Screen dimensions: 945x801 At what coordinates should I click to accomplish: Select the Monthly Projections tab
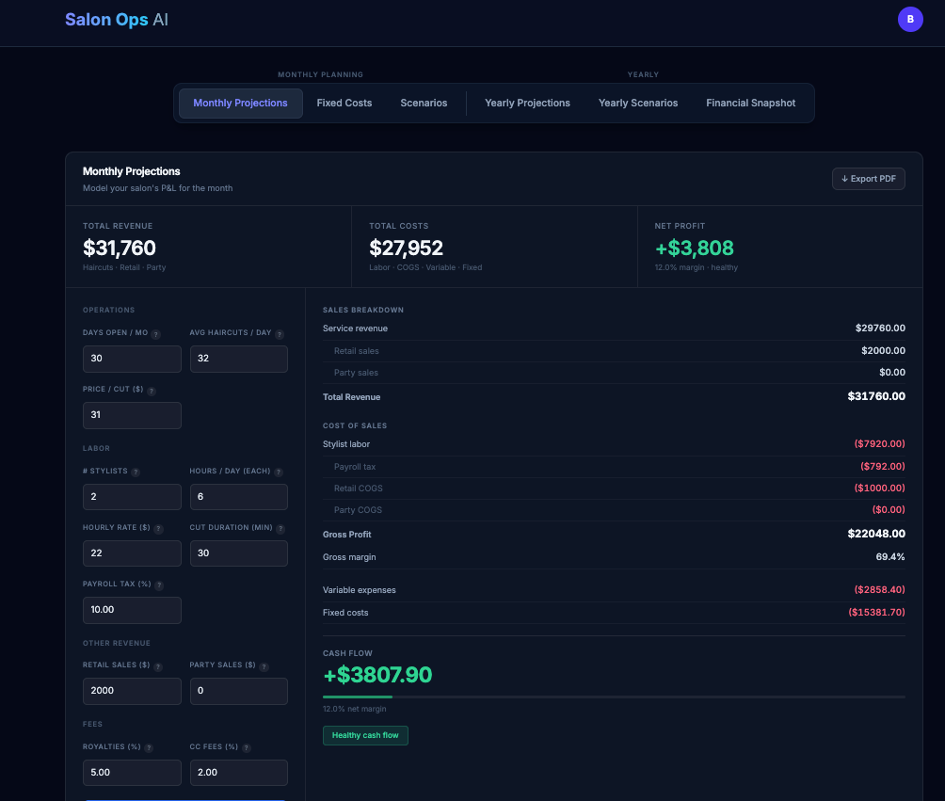pos(240,103)
